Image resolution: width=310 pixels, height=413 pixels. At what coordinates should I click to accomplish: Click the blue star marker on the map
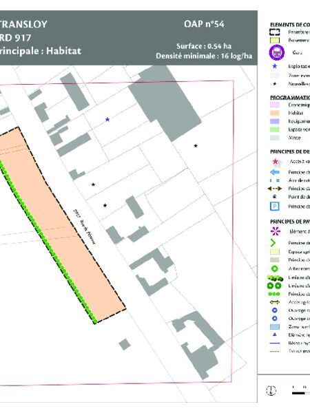pos(107,119)
